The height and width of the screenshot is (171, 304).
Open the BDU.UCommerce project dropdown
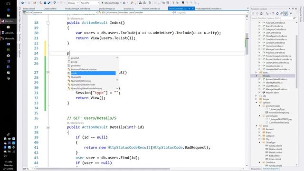click(60, 12)
